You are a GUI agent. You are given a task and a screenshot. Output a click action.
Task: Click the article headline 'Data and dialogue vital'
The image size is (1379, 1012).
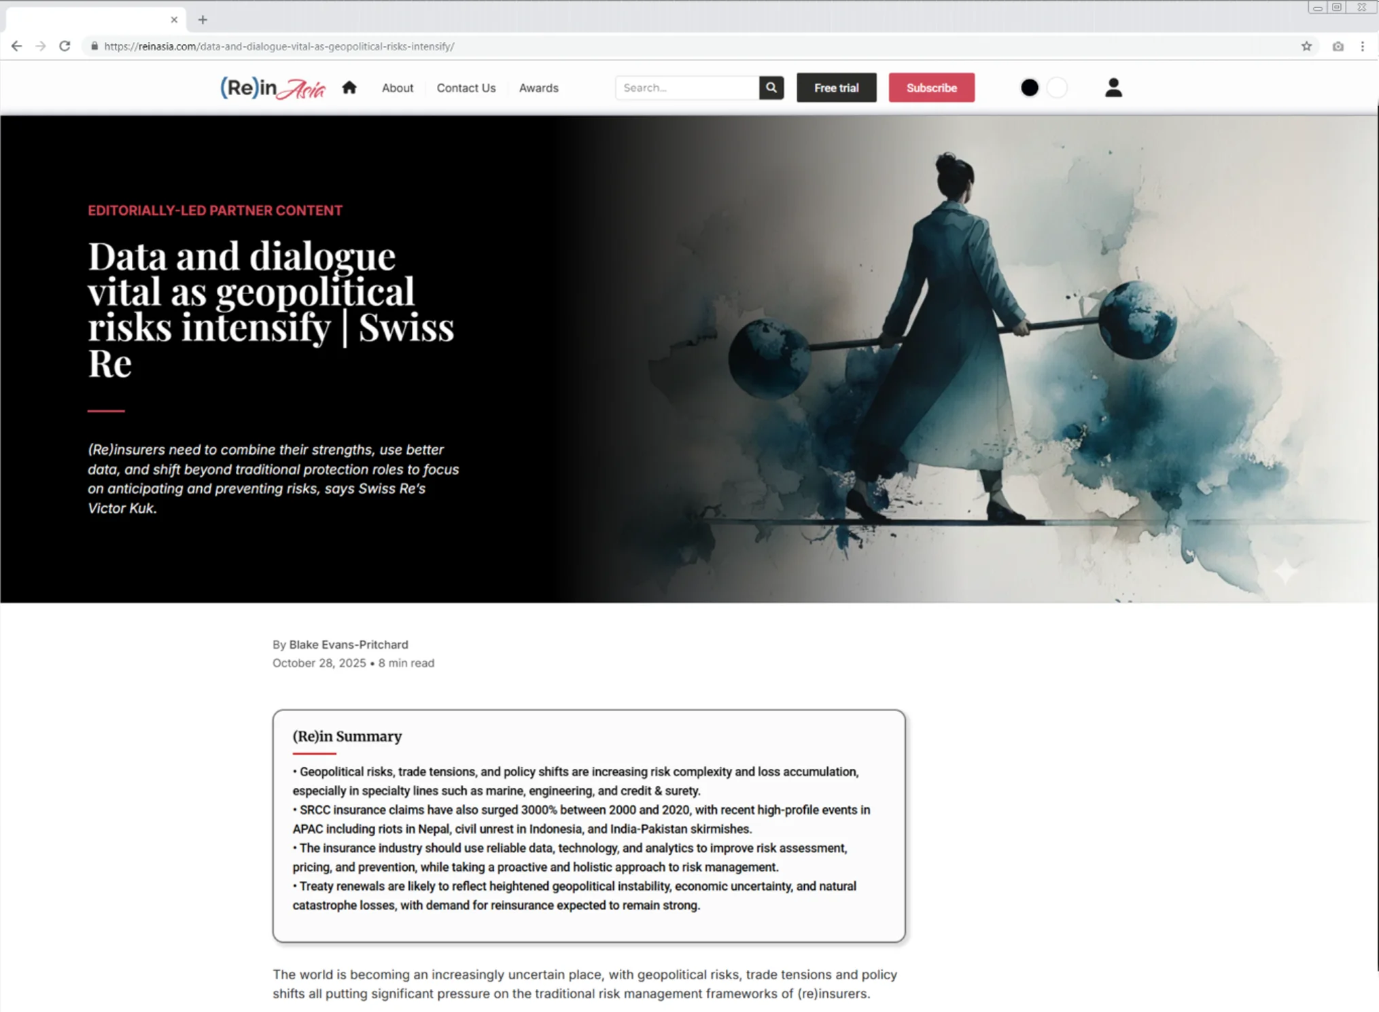pyautogui.click(x=271, y=309)
